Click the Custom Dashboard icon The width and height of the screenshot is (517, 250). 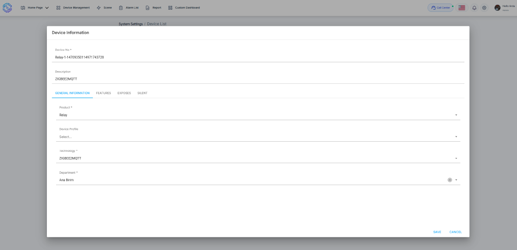coord(170,7)
